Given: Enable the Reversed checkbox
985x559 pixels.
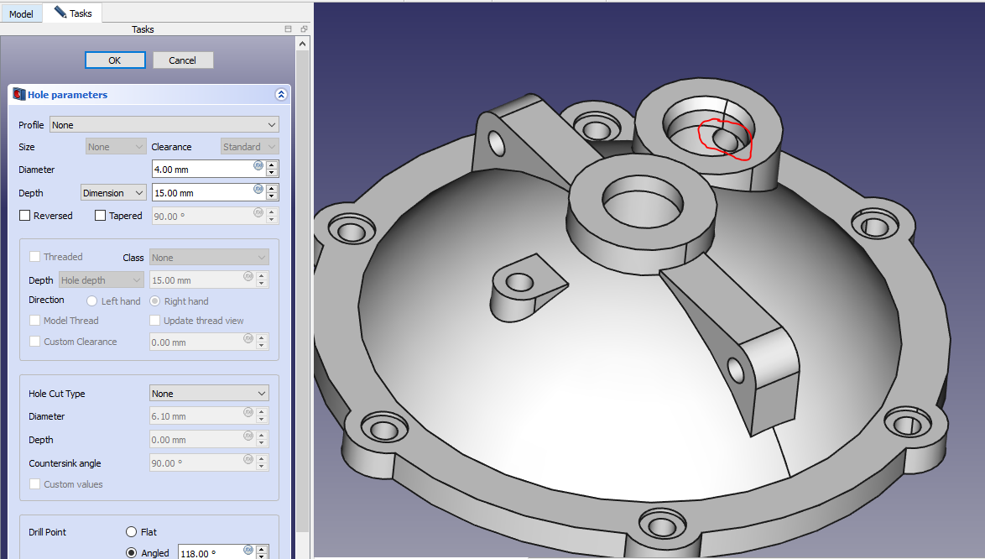Looking at the screenshot, I should pyautogui.click(x=24, y=216).
